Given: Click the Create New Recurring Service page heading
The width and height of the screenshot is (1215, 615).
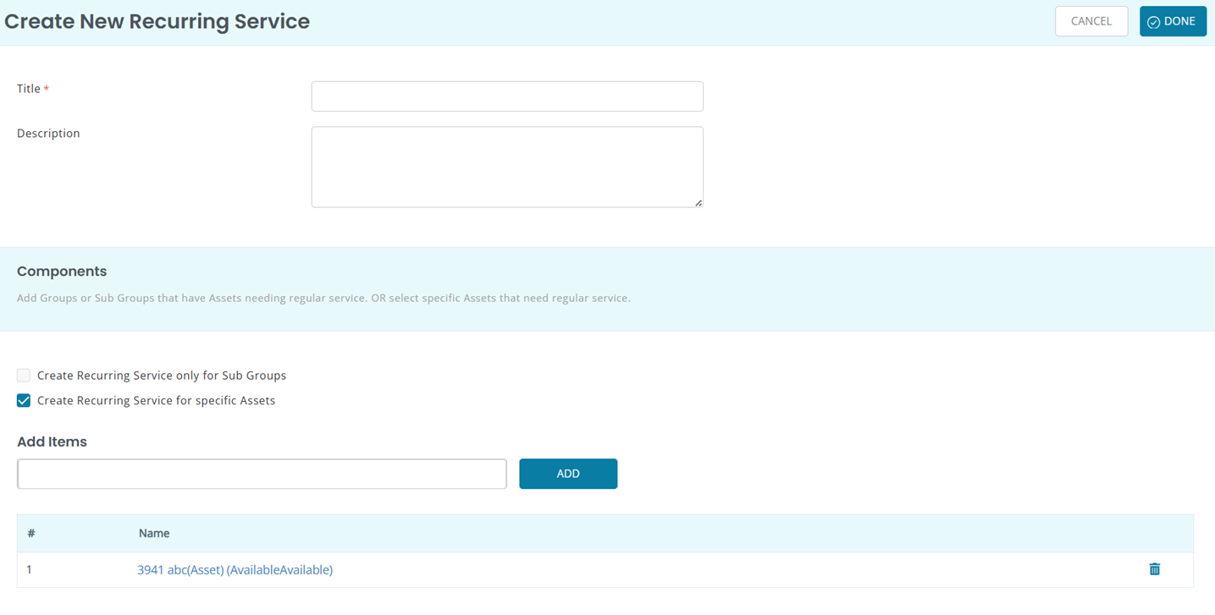Looking at the screenshot, I should (x=157, y=22).
